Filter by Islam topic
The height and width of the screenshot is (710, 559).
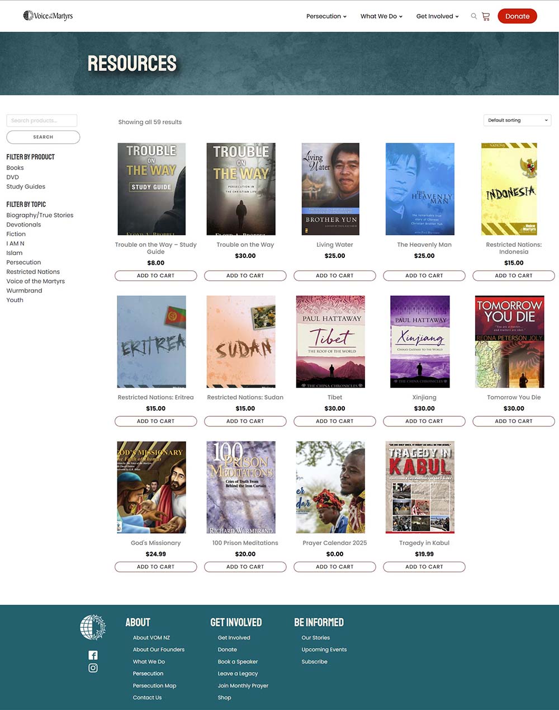point(14,253)
